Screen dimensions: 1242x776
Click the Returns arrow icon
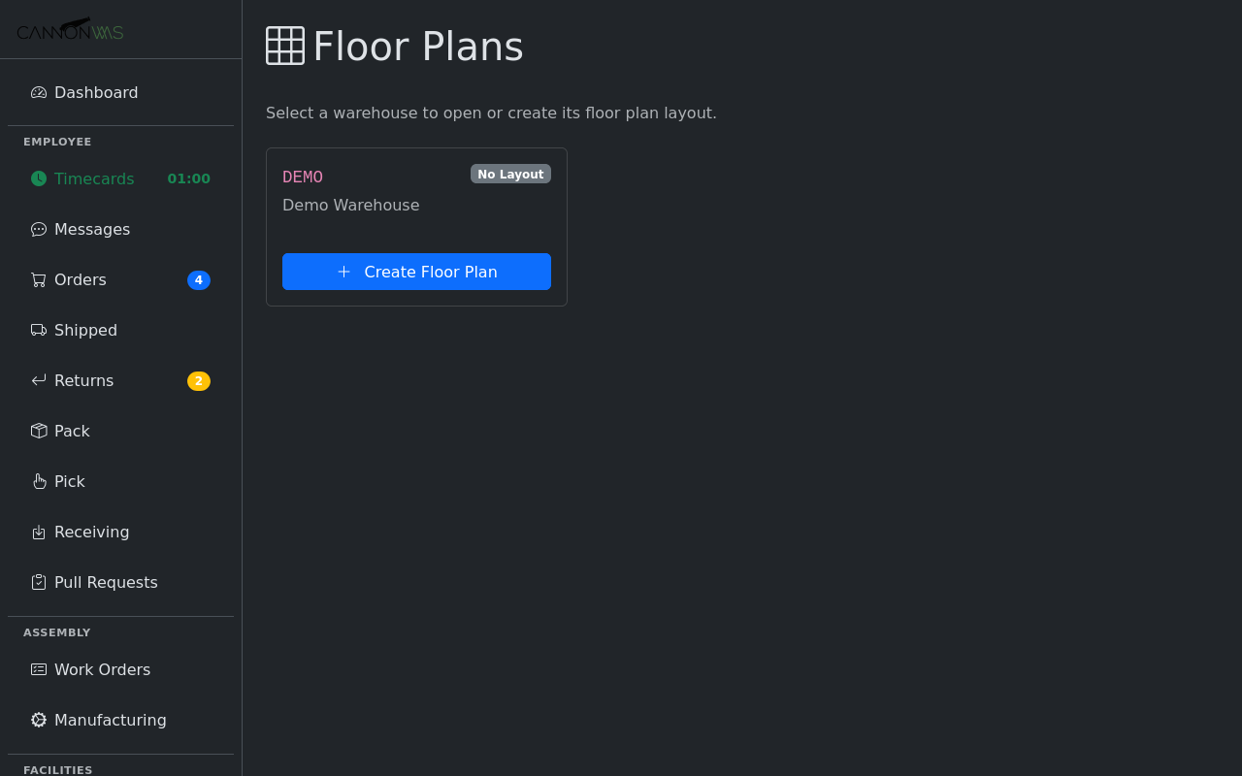(x=38, y=380)
